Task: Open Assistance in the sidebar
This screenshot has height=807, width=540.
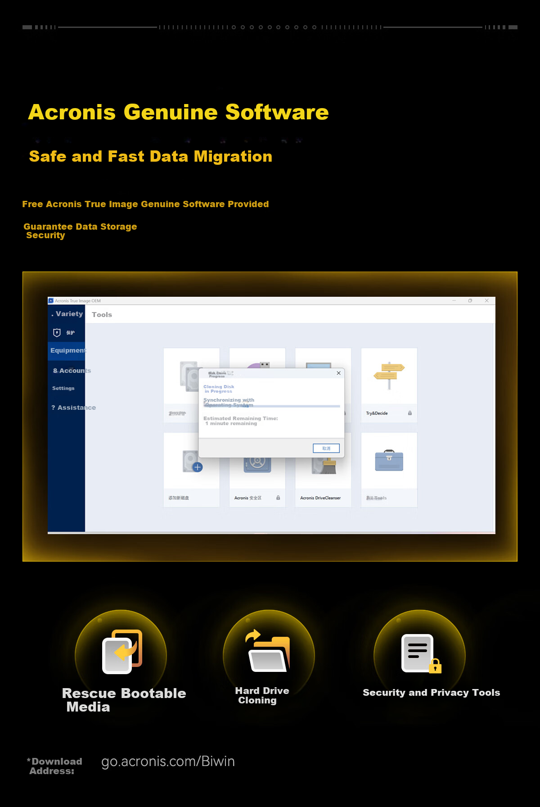Action: click(73, 408)
